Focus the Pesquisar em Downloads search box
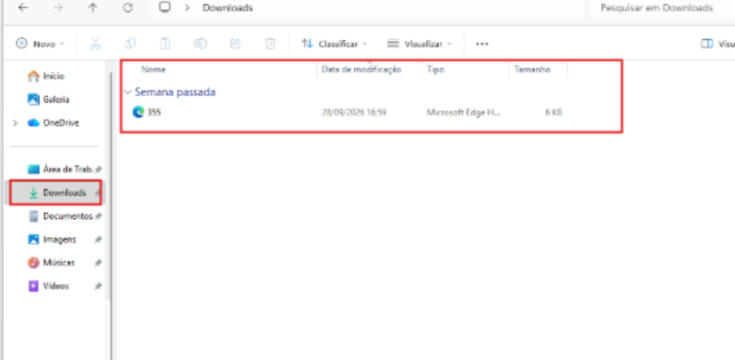735x360 pixels. pos(662,8)
